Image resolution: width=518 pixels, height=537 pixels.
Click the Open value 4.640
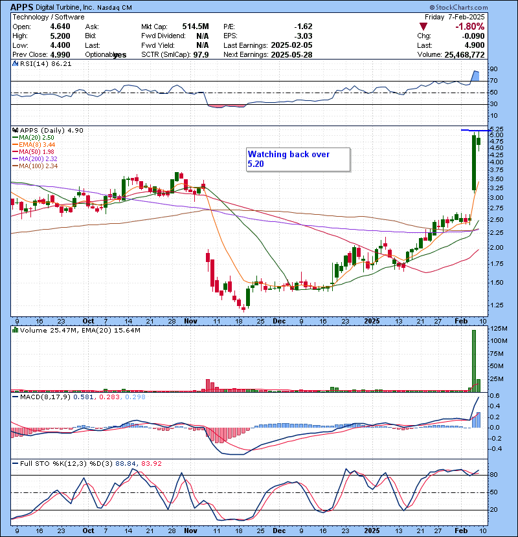(60, 27)
